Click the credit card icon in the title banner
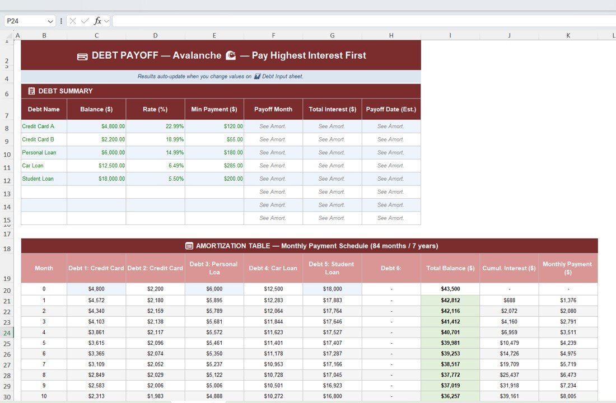Viewport: 616px width, 403px height. 82,56
